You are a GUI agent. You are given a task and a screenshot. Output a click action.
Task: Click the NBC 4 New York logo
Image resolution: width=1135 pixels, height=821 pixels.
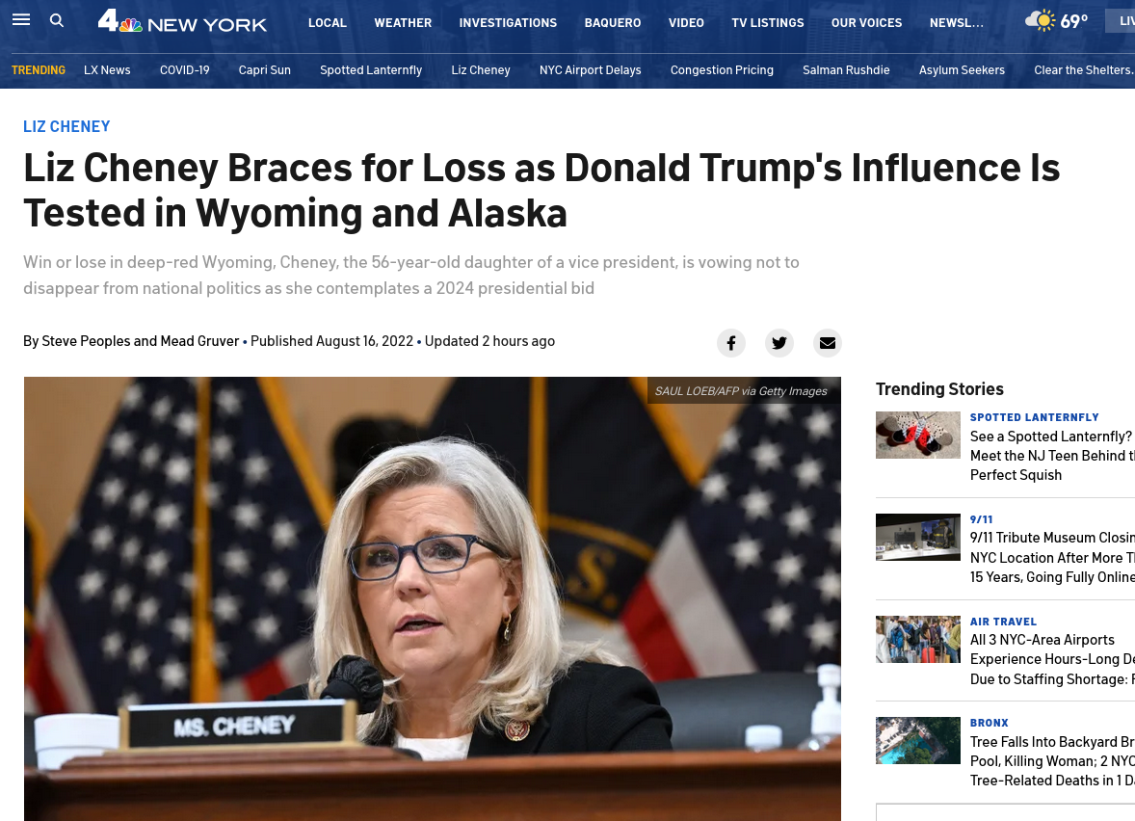(x=182, y=22)
